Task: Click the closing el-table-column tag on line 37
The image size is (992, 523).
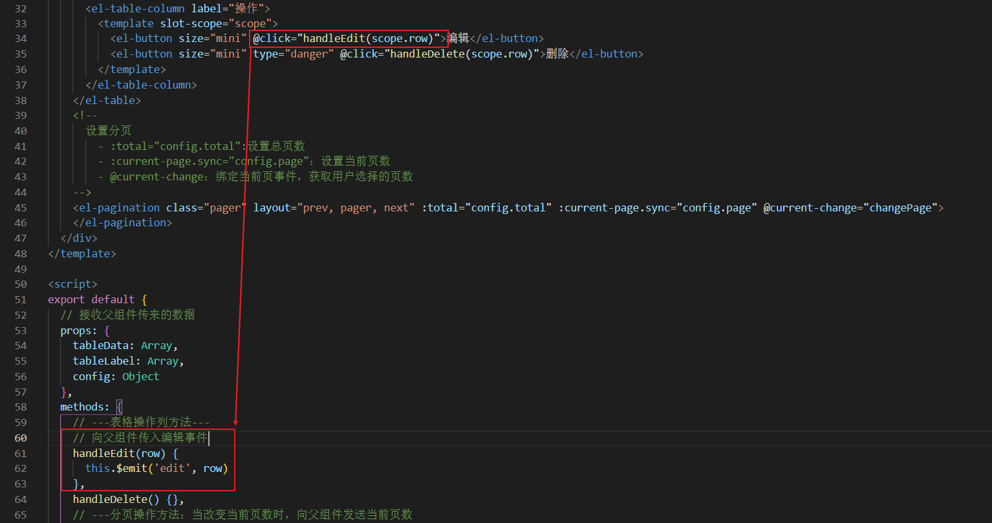Action: pyautogui.click(x=141, y=85)
